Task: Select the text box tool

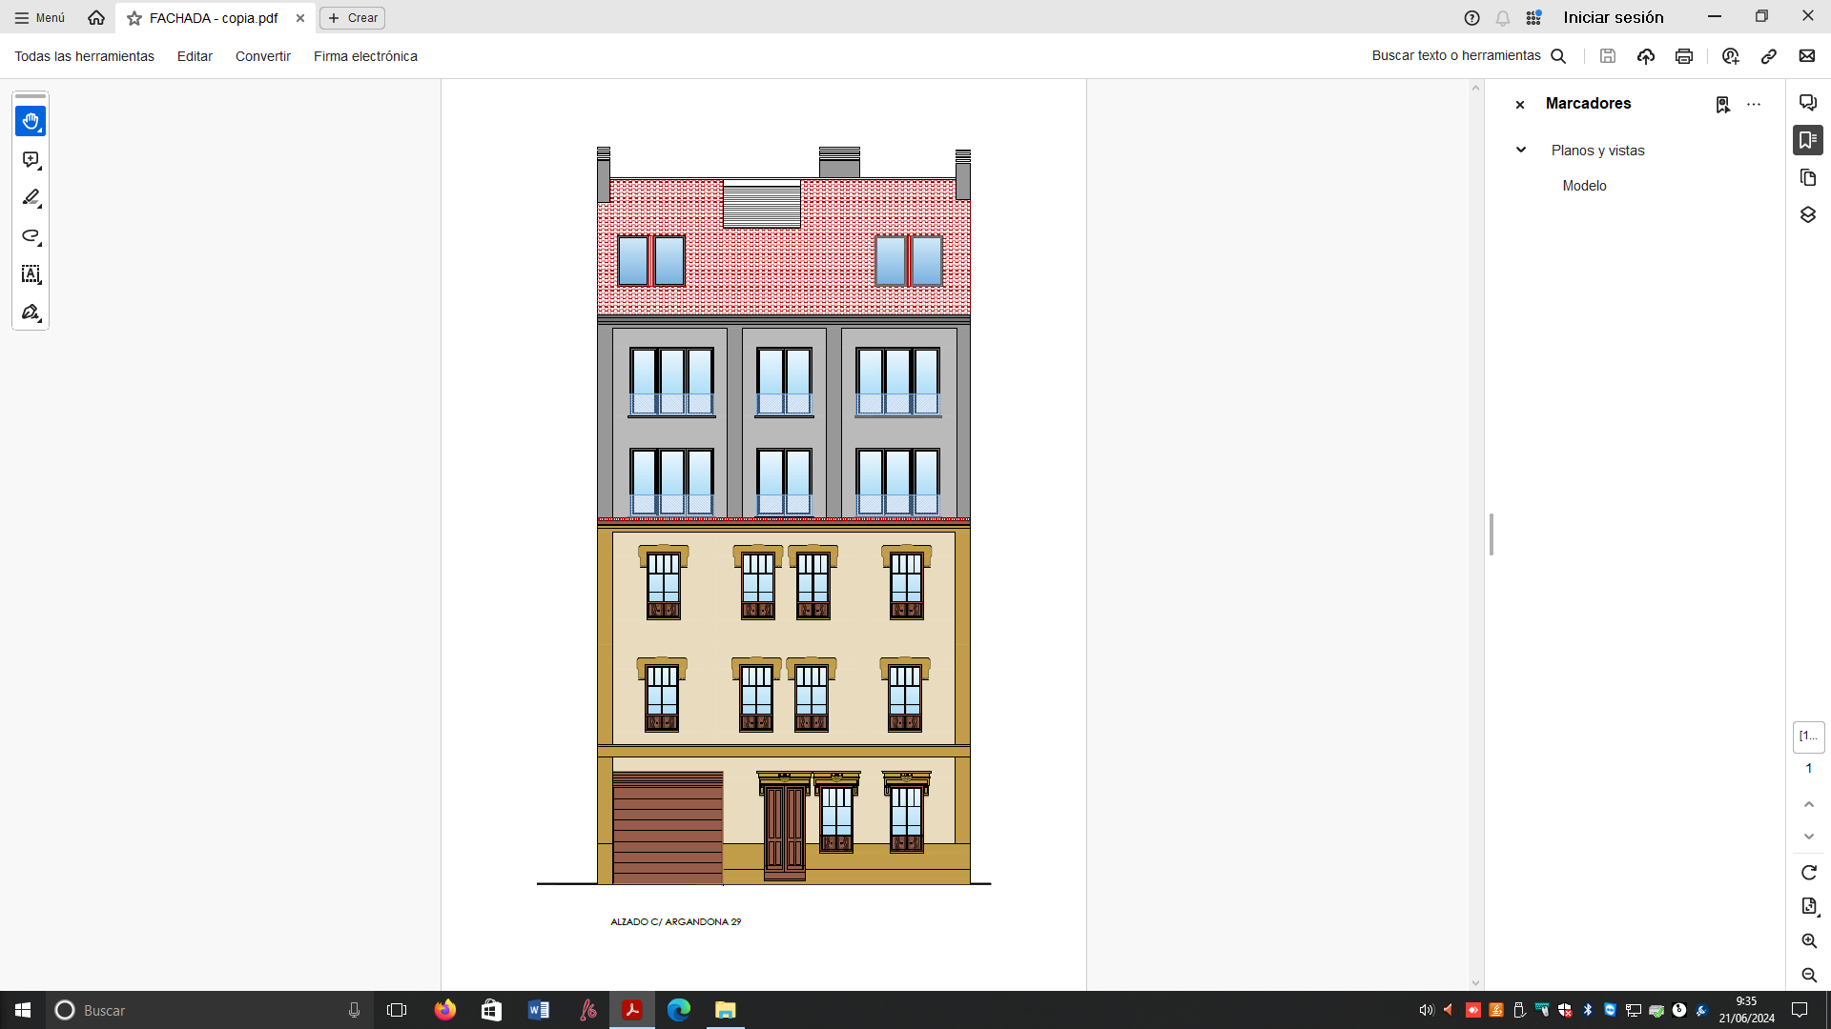Action: [x=31, y=274]
